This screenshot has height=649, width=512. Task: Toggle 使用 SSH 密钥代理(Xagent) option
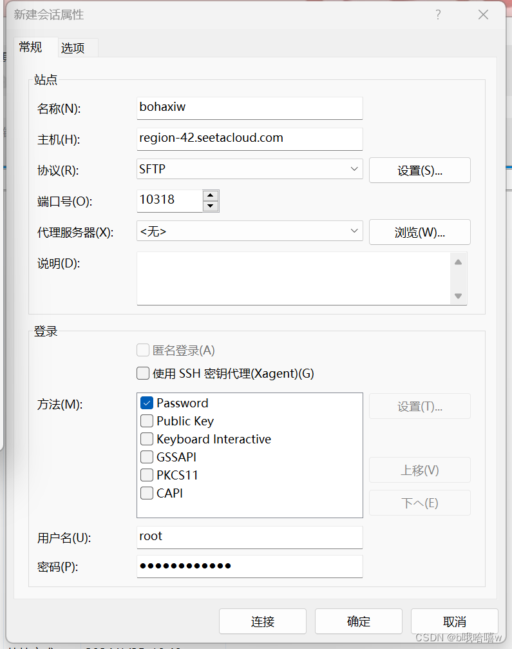click(142, 373)
